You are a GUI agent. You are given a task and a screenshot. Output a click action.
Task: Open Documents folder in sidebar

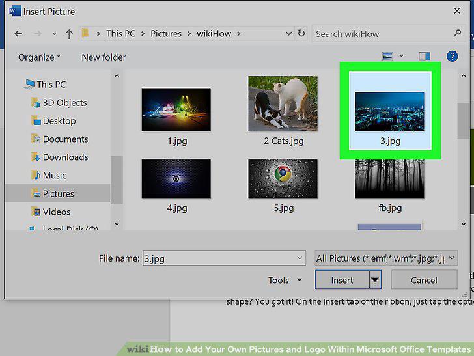[x=60, y=139]
